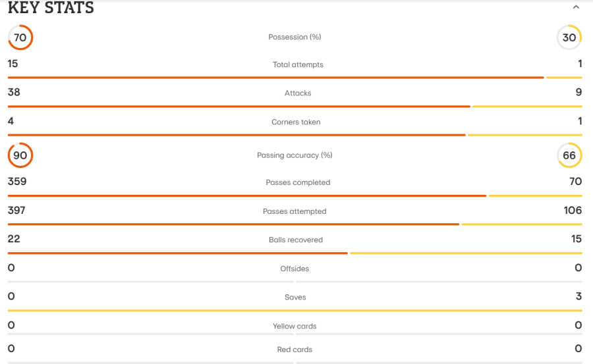This screenshot has height=364, width=593.
Task: Click the Saves value 3
Action: 579,296
